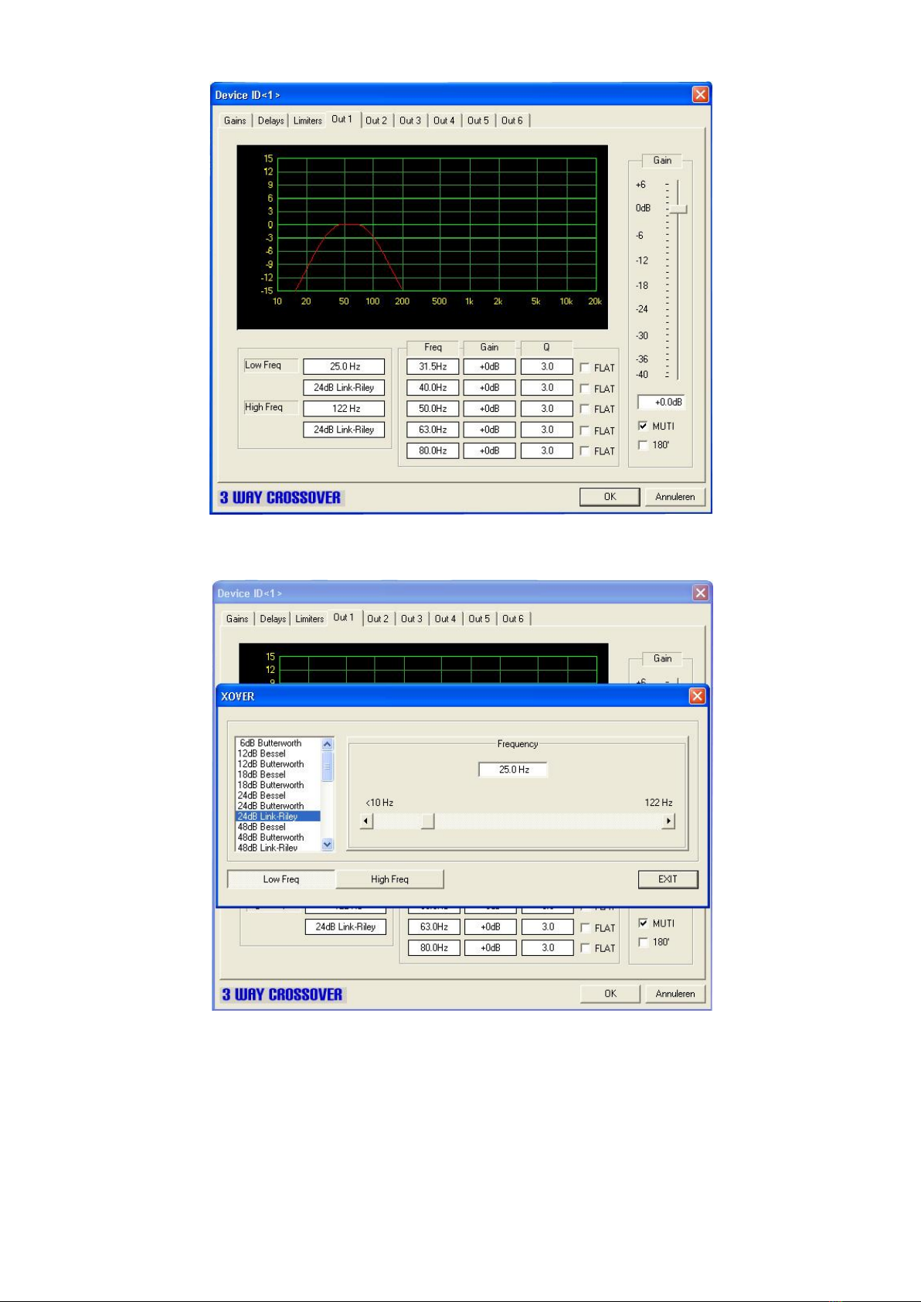Open the Gains tab in the top window

tap(235, 121)
